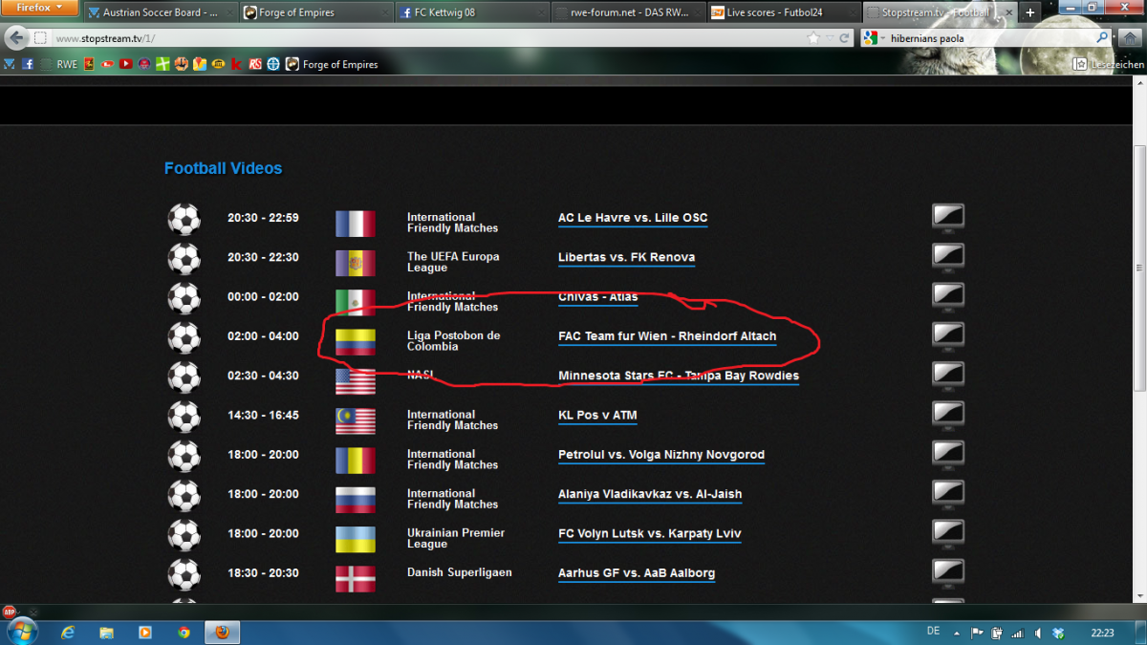Open Windows Media Player from the taskbar
1147x645 pixels.
pos(144,633)
